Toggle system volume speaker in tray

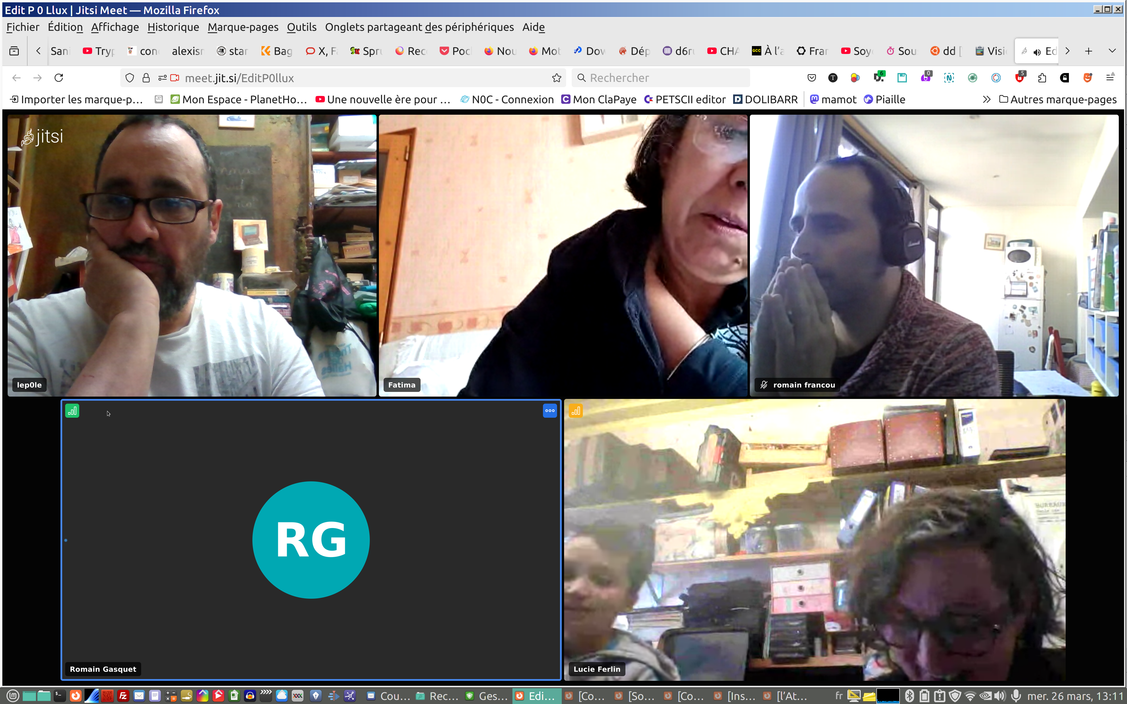coord(1000,695)
